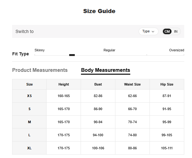Select the XS size row header

tap(29, 96)
